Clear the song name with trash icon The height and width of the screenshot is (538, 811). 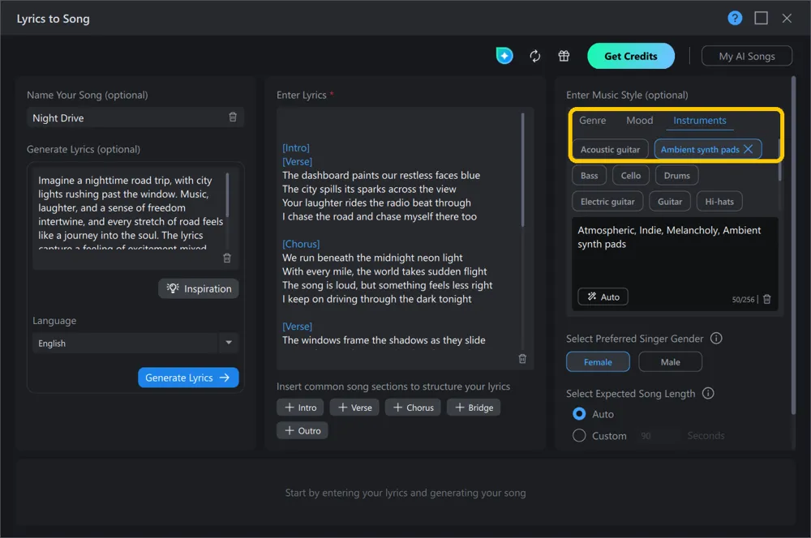pos(233,117)
